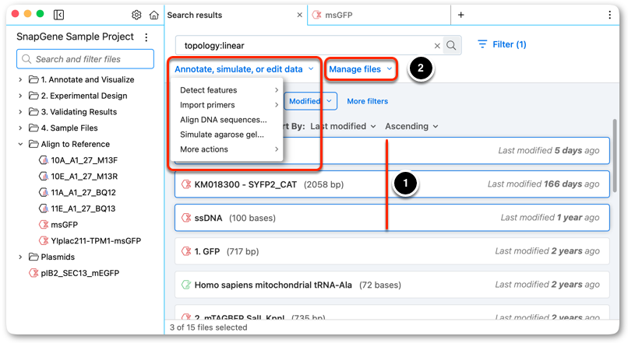Click the ssDNA file type icon
The width and height of the screenshot is (628, 343).
click(x=186, y=218)
